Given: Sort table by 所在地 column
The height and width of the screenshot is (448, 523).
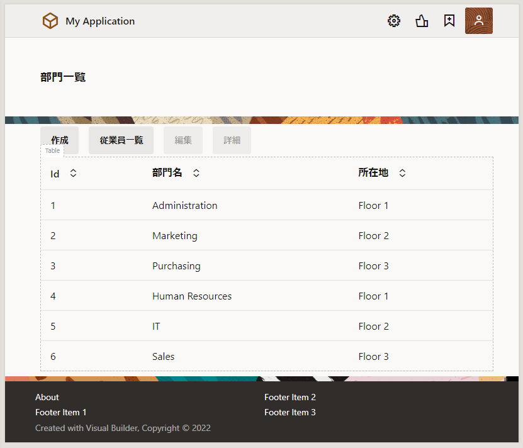Looking at the screenshot, I should pyautogui.click(x=402, y=173).
